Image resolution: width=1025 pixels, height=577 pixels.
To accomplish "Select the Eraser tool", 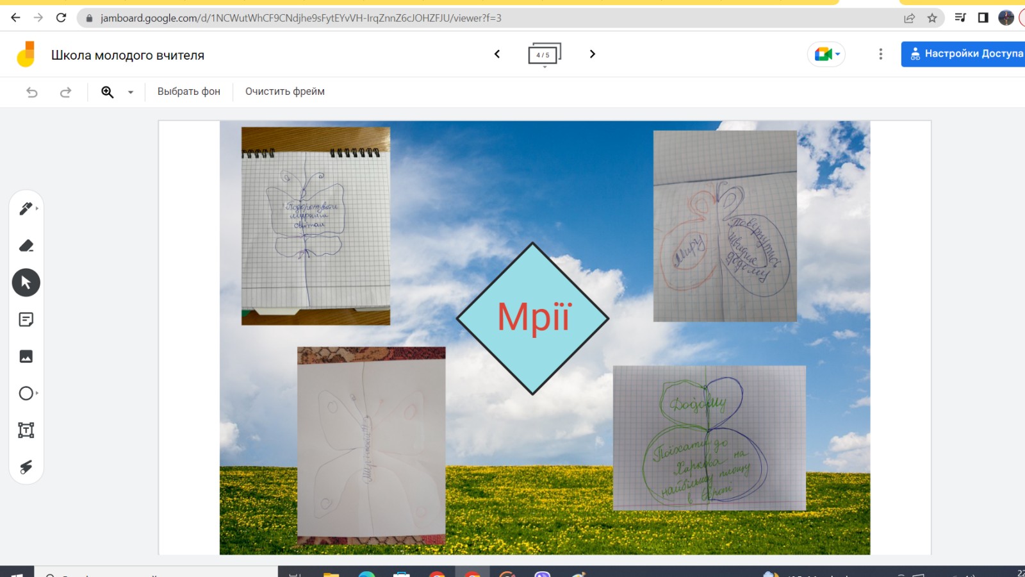I will 26,246.
